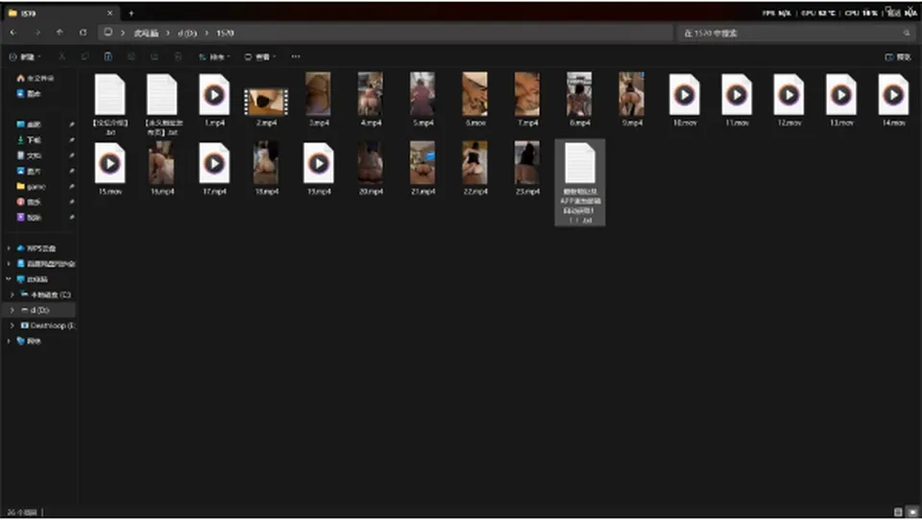Switch to large thumbnails view in status bar
This screenshot has width=922, height=520.
912,512
